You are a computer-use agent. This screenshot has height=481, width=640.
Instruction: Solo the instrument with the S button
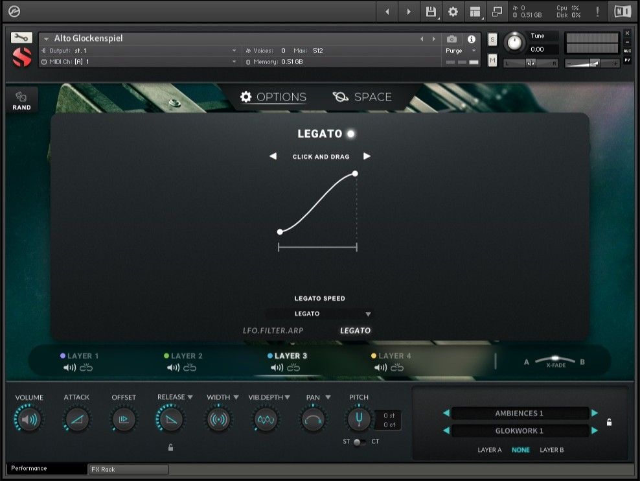492,39
